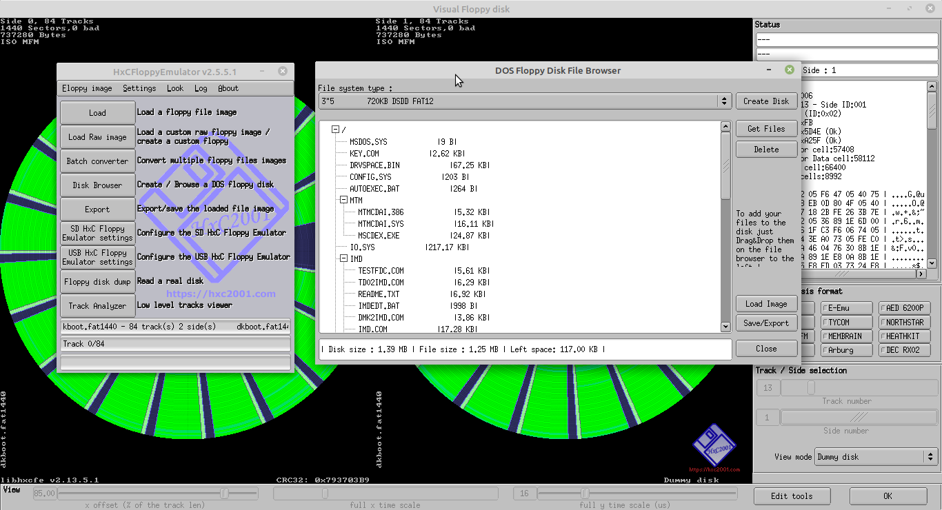Minimize the DOS Floppy Disk File Browser
The image size is (942, 510).
tap(770, 70)
